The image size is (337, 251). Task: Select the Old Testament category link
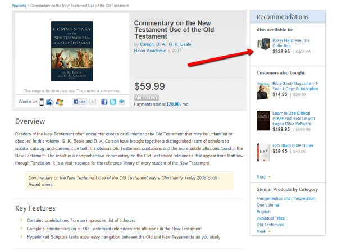[x=270, y=225]
